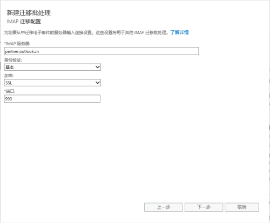Click the IMAP server input field
270x223 pixels.
pyautogui.click(x=102, y=51)
